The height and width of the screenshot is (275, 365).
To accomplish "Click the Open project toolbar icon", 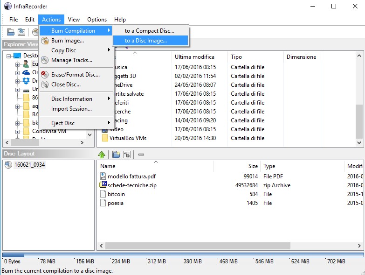I will (x=10, y=32).
